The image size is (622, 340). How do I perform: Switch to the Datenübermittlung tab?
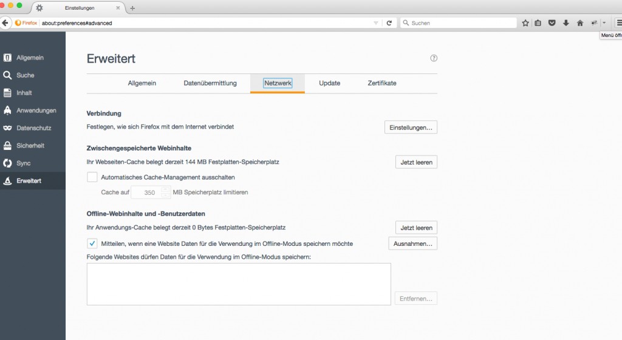(x=210, y=83)
